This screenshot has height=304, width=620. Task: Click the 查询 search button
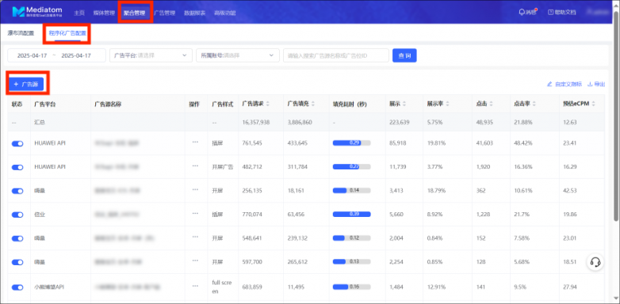pos(404,55)
